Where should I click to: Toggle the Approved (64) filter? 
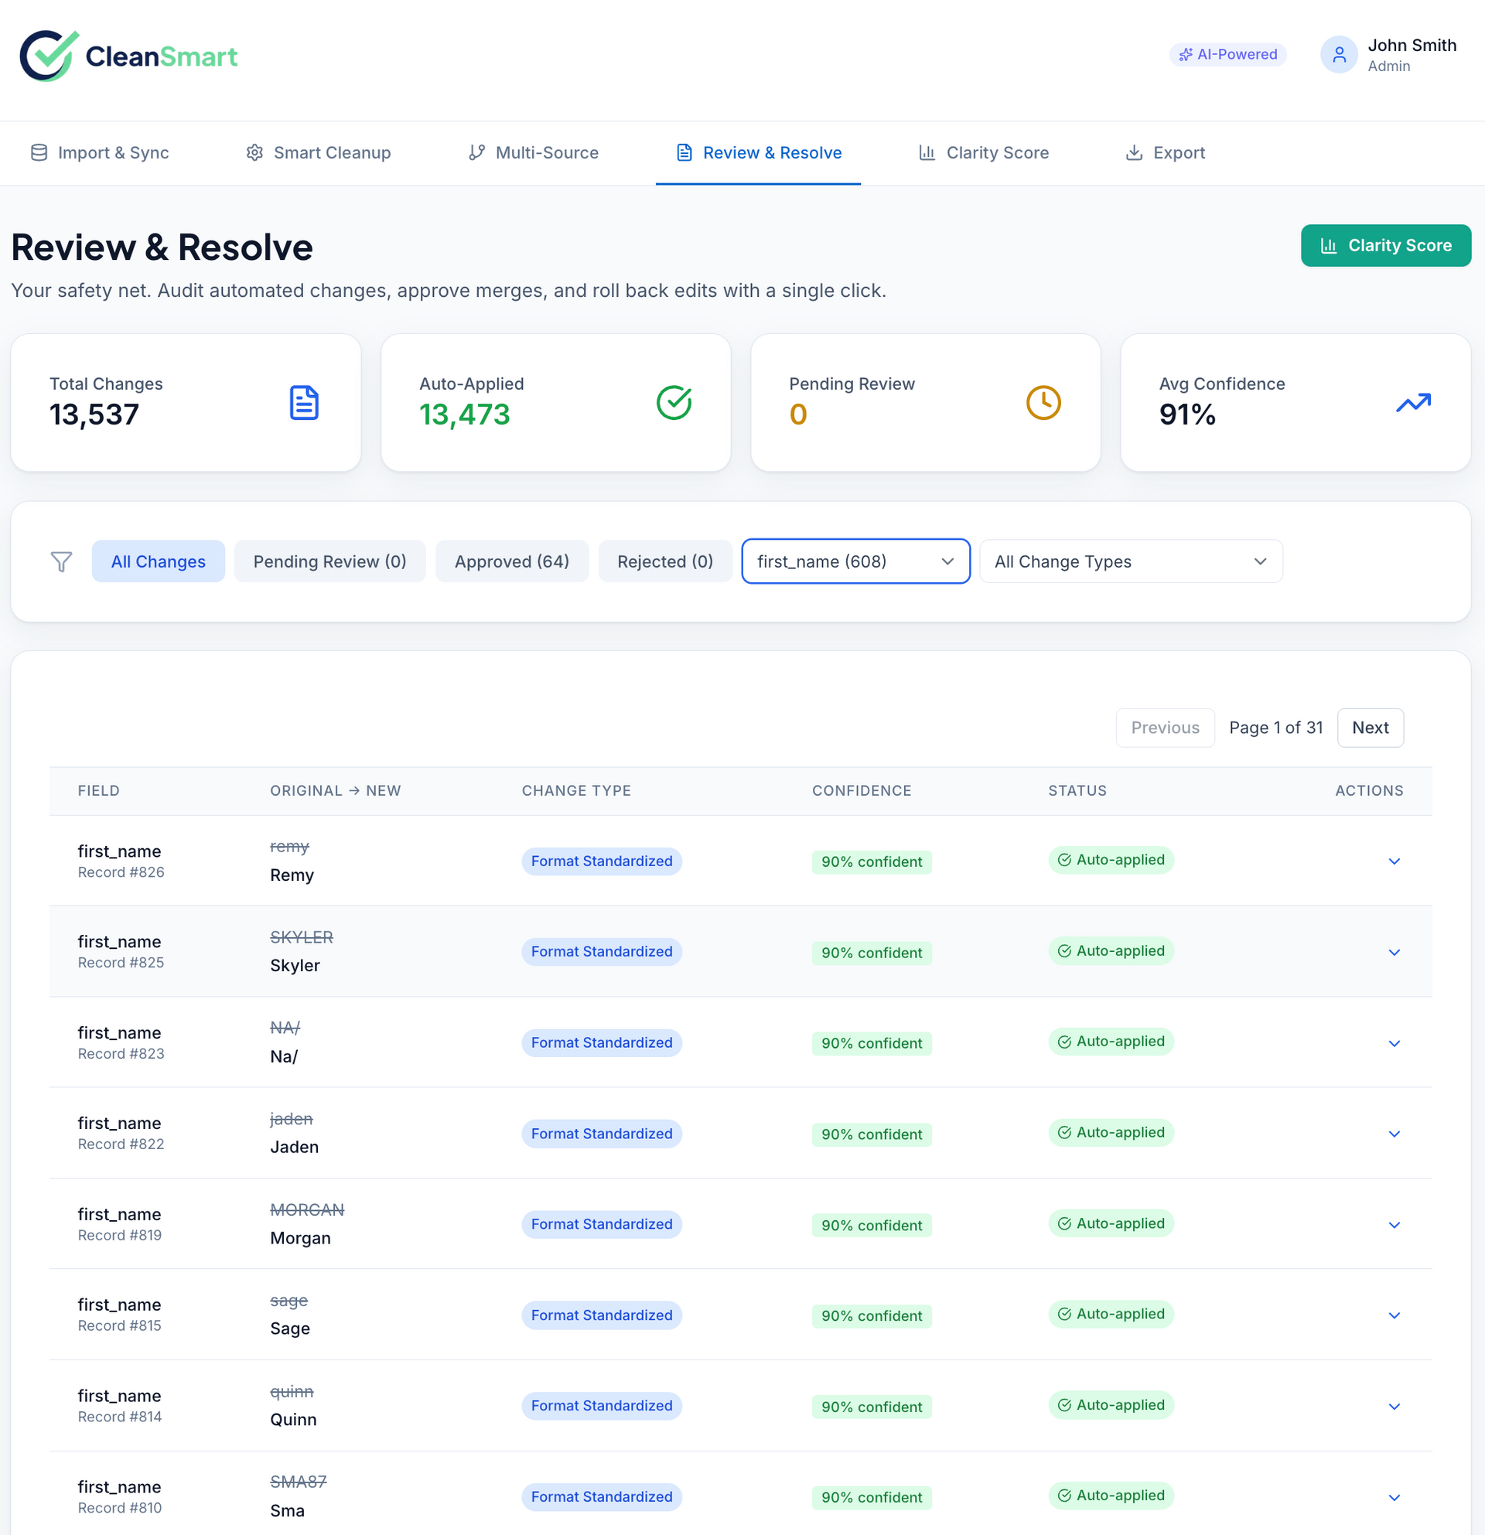click(x=511, y=561)
